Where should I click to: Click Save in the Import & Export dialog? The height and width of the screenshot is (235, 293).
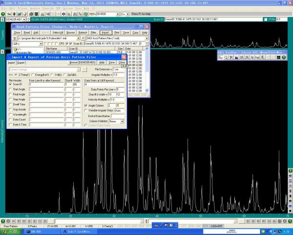coord(112,63)
